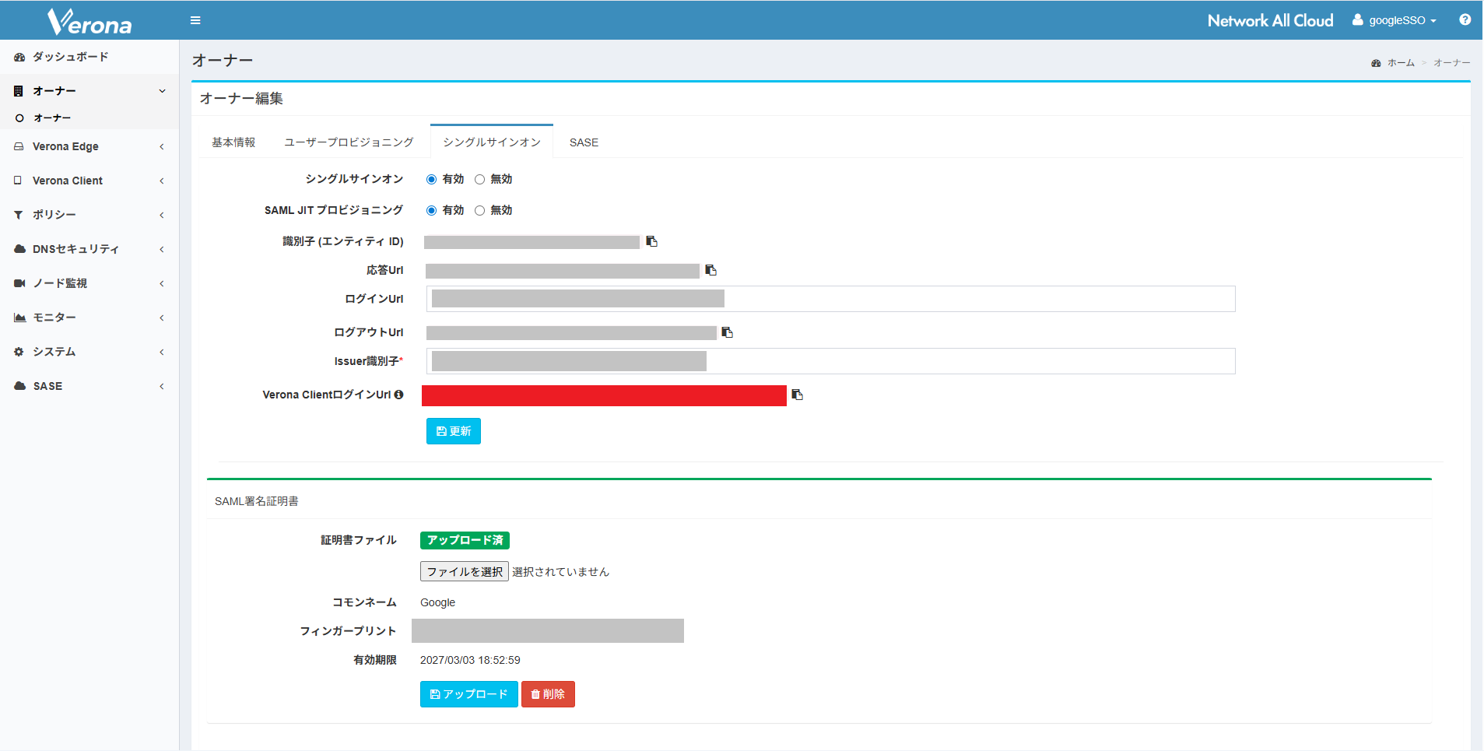Toggle the hamburger sidebar menu icon

(x=195, y=20)
